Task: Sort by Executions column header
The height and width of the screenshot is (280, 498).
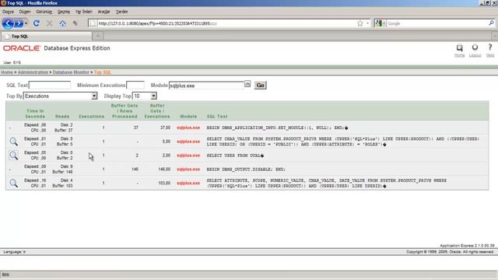Action: point(92,117)
